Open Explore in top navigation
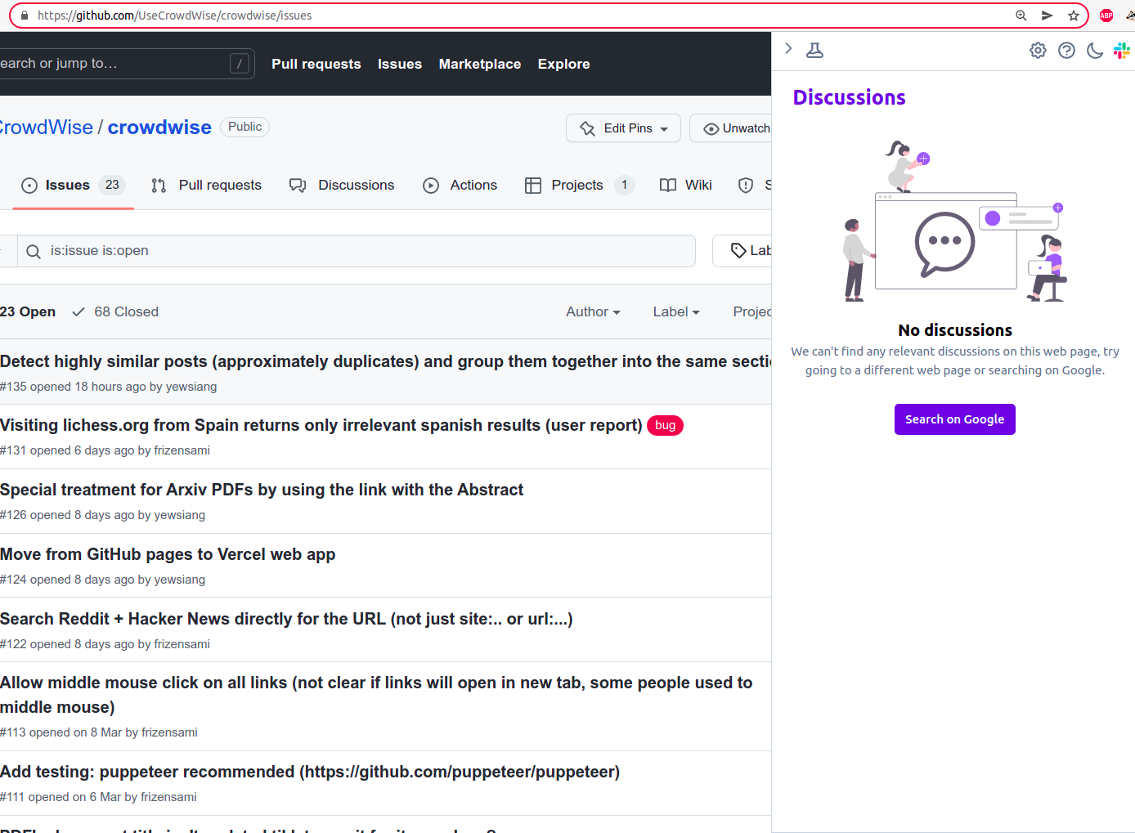This screenshot has width=1135, height=833. (563, 64)
